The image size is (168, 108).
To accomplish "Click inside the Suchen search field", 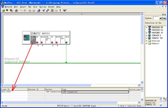I will click(156, 18).
